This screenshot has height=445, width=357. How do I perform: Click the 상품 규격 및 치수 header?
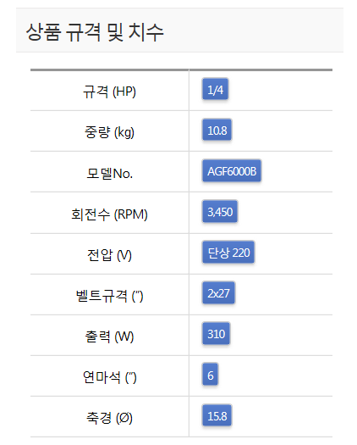pyautogui.click(x=95, y=32)
